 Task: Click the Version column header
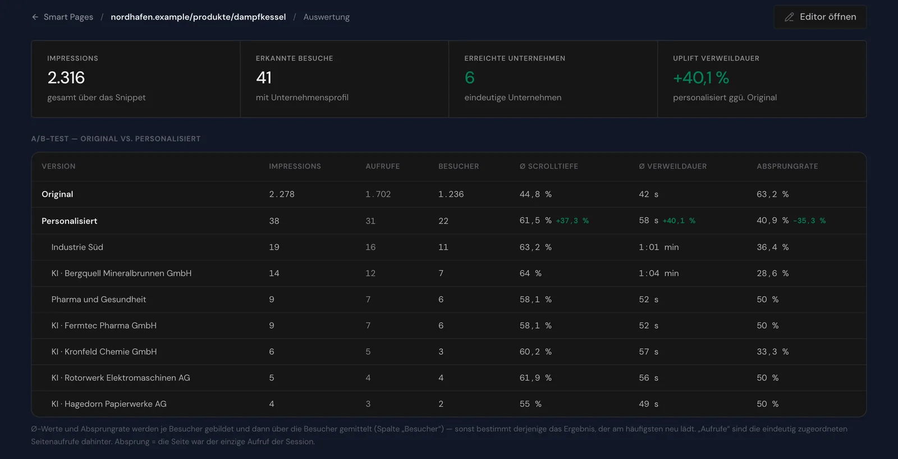click(x=58, y=166)
